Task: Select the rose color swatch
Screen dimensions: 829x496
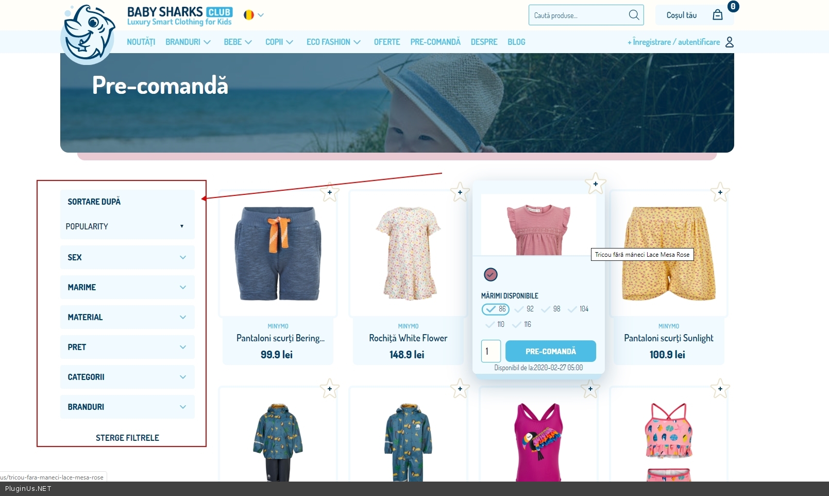Action: [490, 275]
